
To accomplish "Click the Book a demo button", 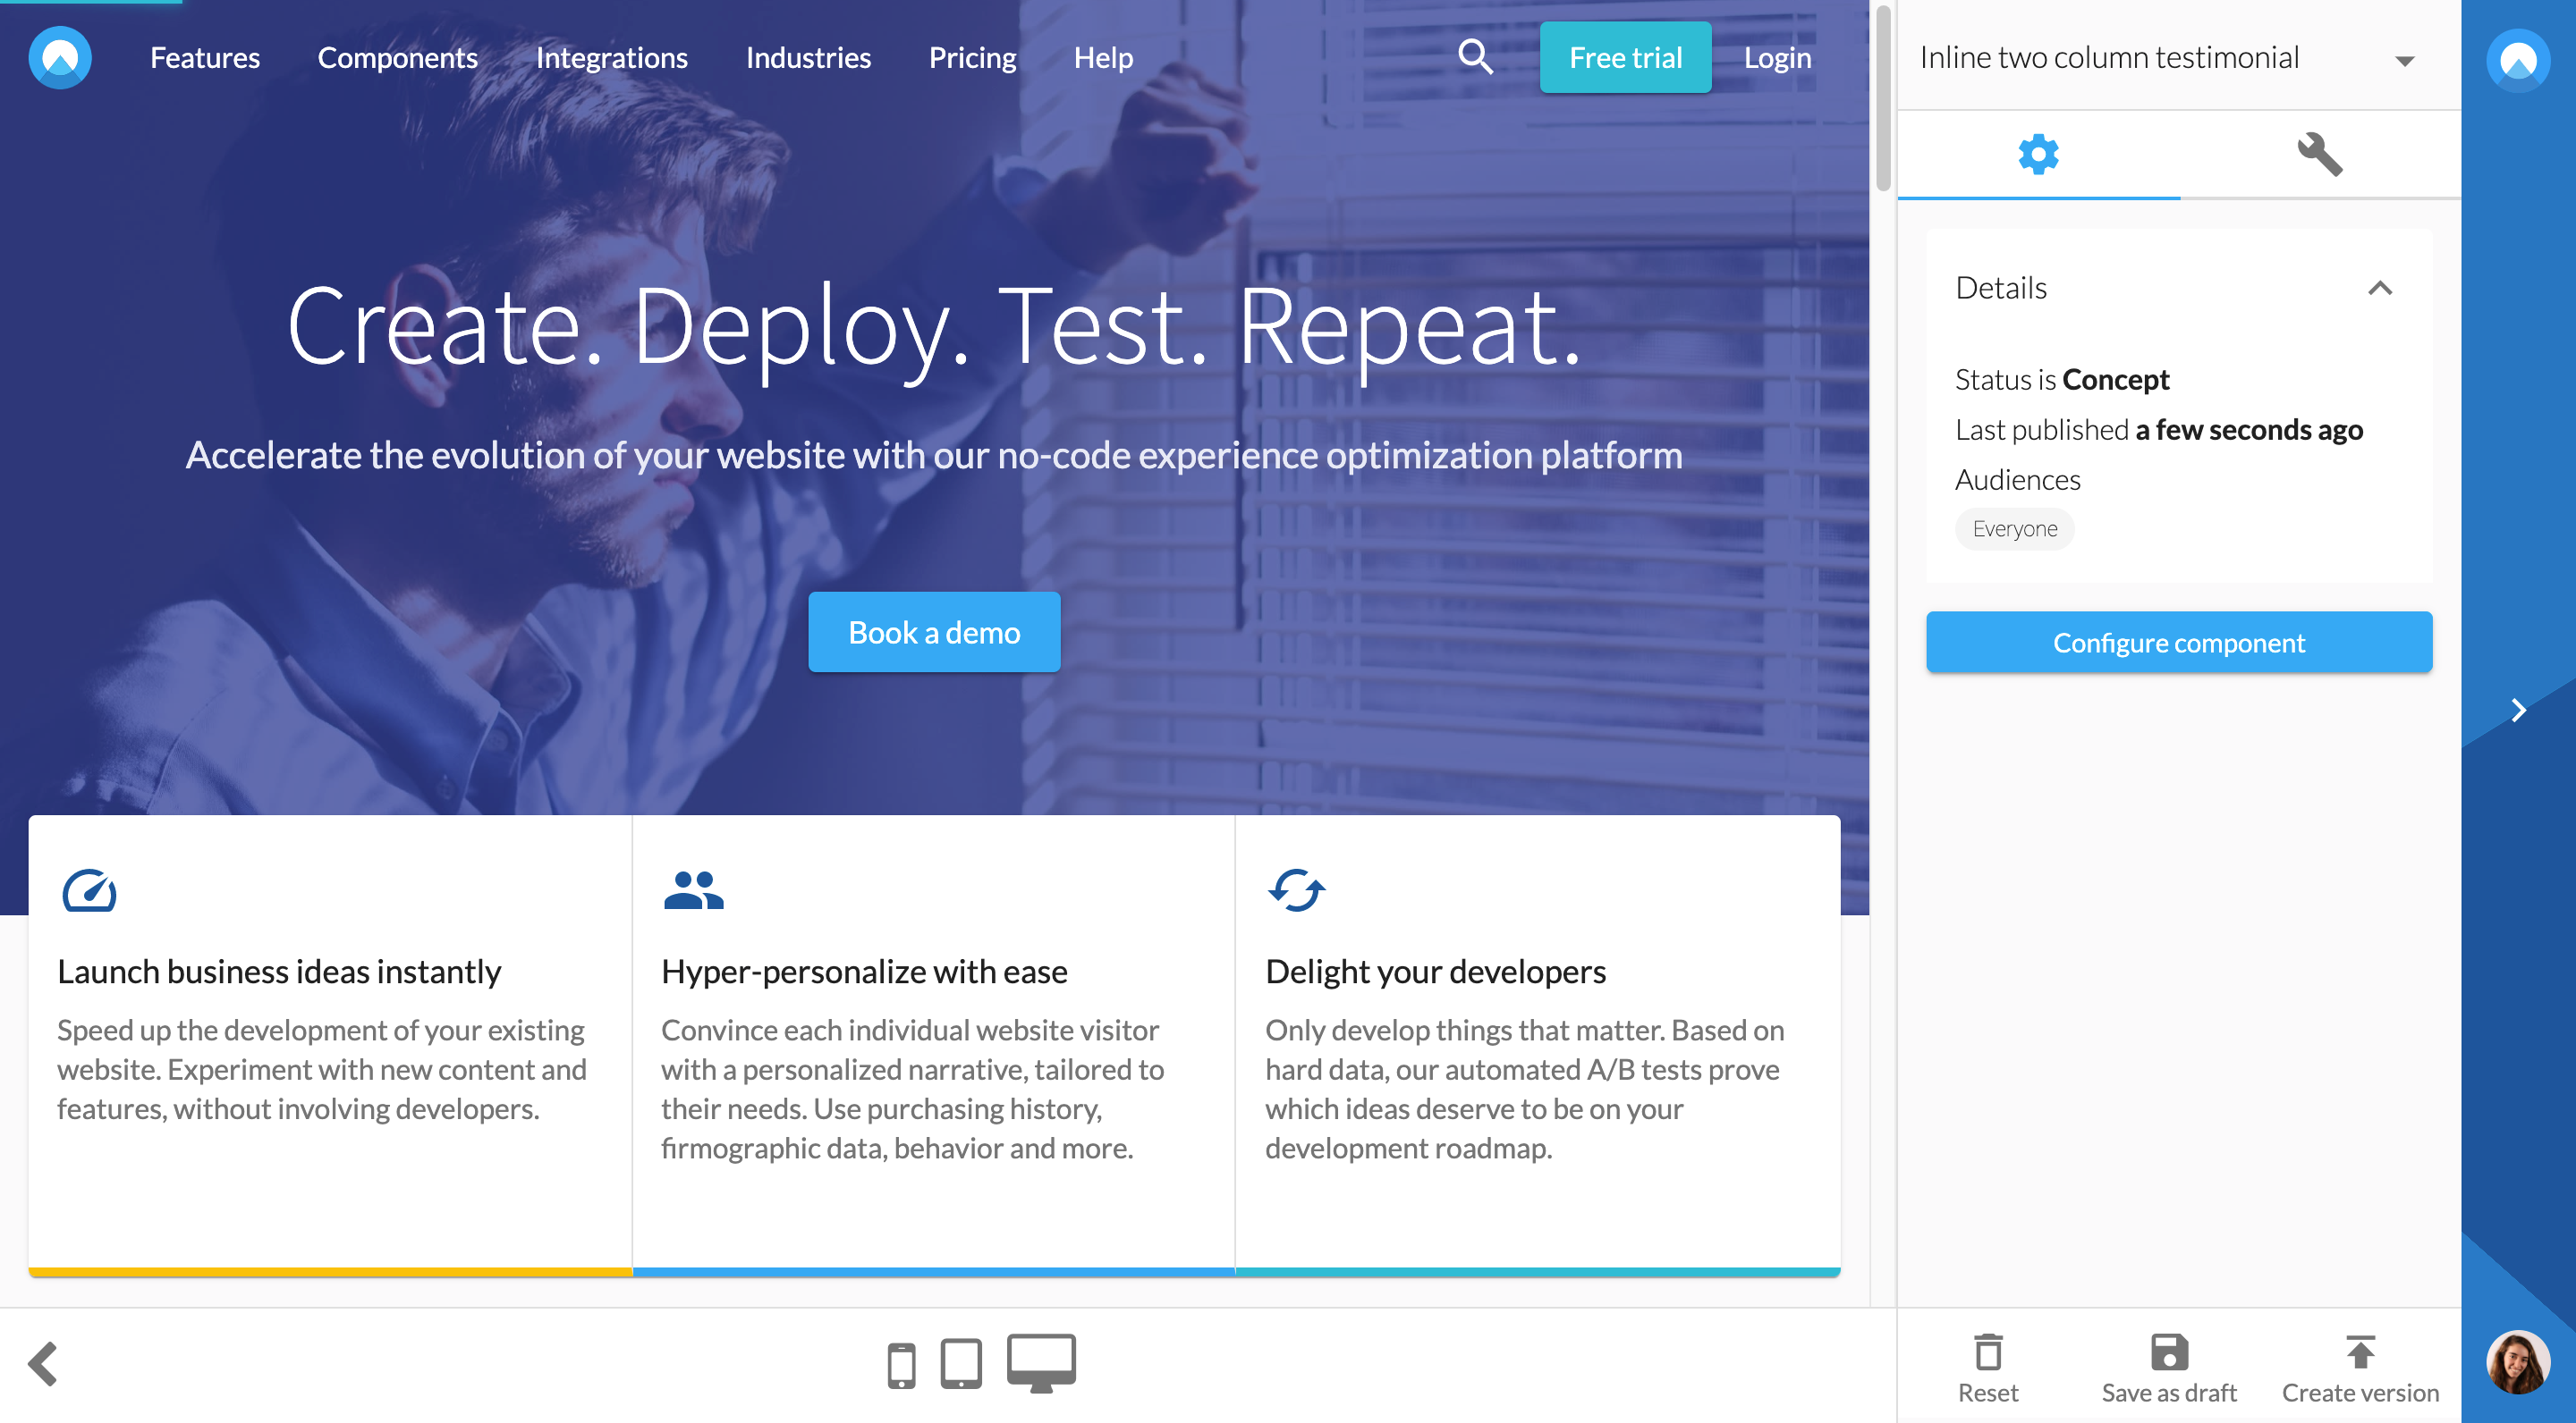I will [933, 633].
